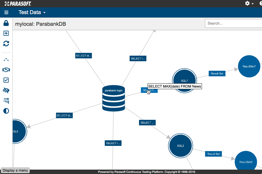Viewport: 262px width, 174px height.
Task: Click the sort bars with arrow icon
Action: tap(6, 100)
